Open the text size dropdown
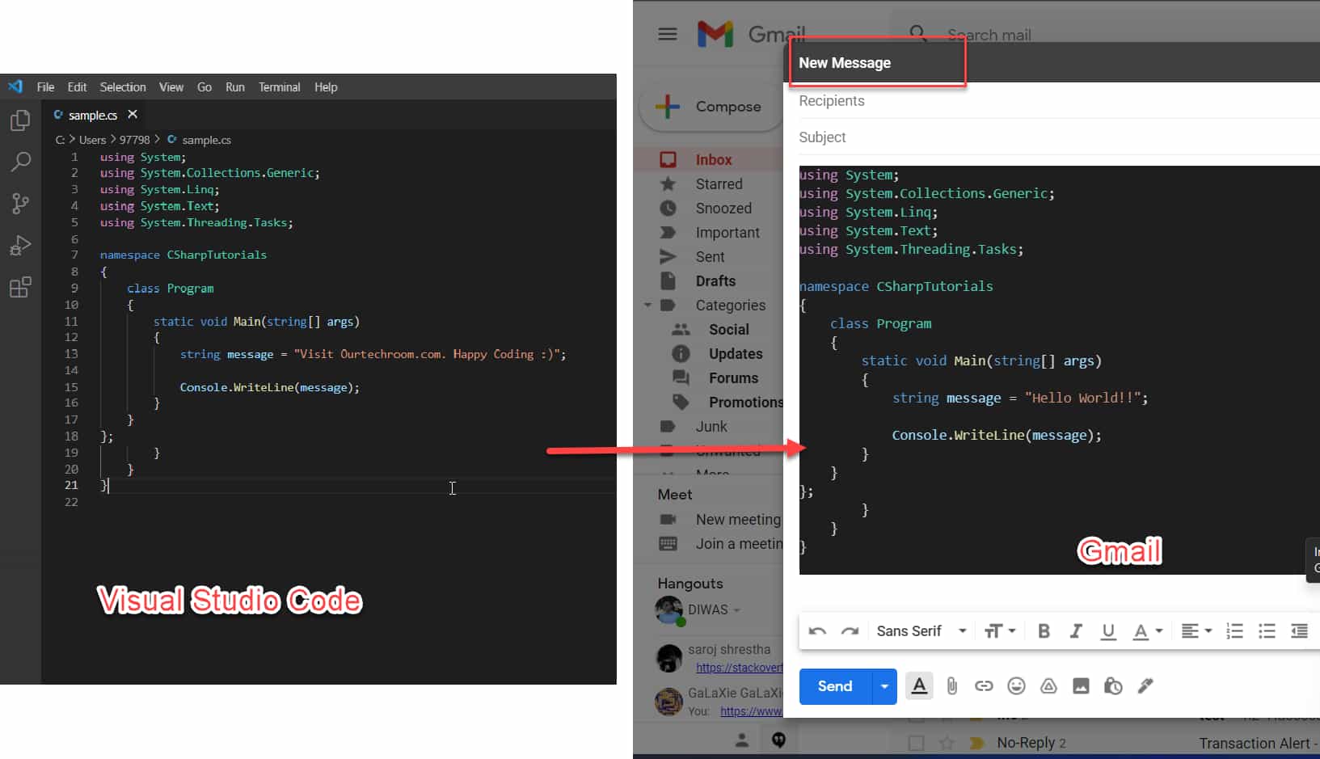The height and width of the screenshot is (759, 1320). [1000, 631]
